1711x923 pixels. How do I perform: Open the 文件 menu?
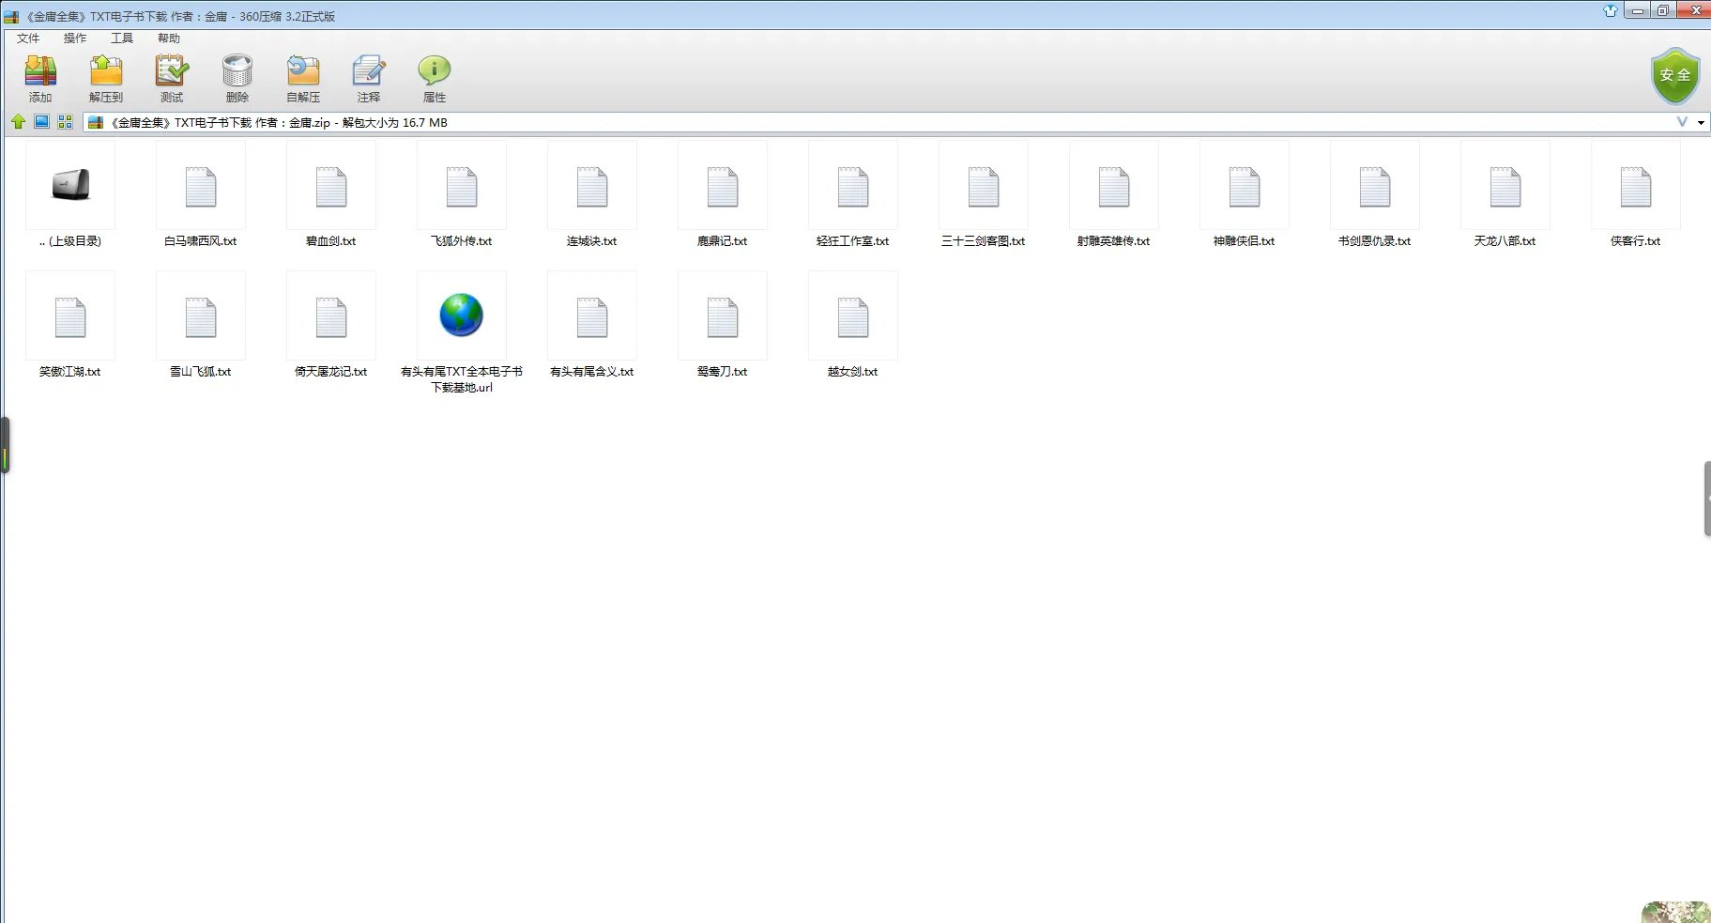28,38
